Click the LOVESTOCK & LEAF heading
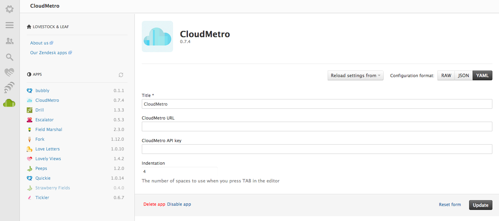This screenshot has width=499, height=221. (x=51, y=27)
